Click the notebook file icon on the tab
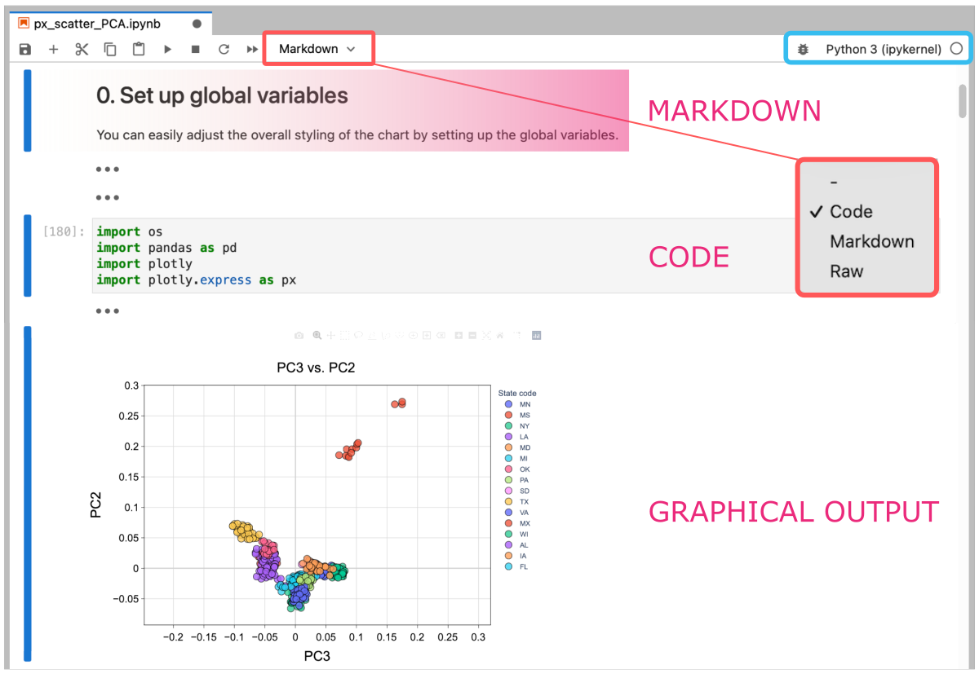This screenshot has width=979, height=674. pyautogui.click(x=23, y=24)
